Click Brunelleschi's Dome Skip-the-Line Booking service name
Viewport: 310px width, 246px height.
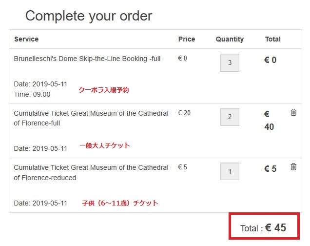click(x=87, y=59)
